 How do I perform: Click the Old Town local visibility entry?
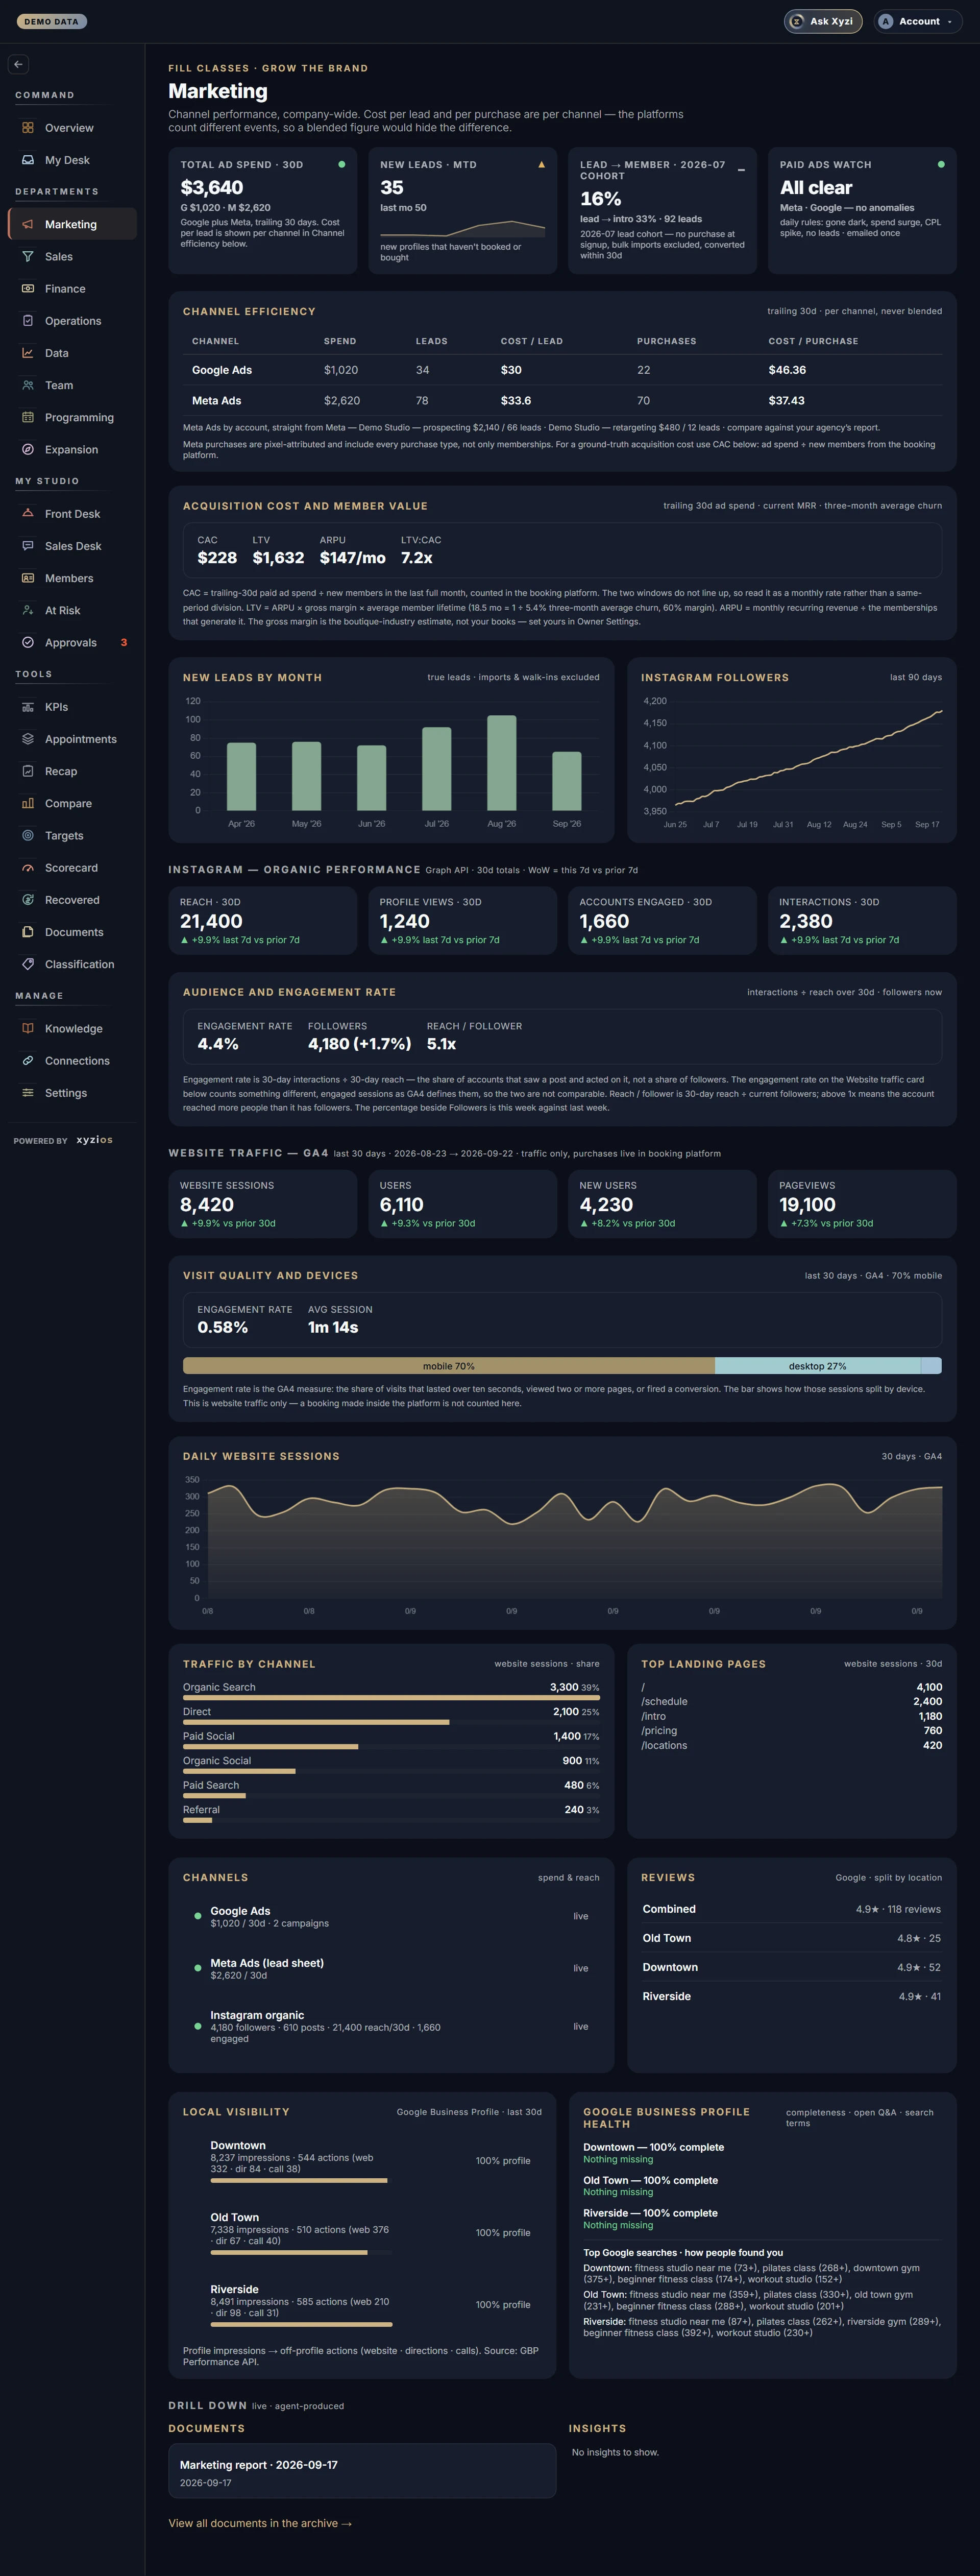point(362,2232)
